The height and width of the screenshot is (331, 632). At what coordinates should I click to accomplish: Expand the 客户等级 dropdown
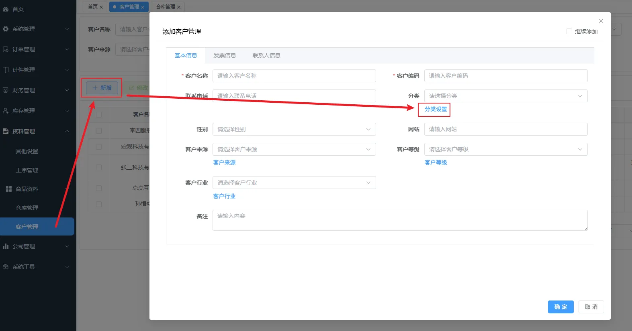tap(505, 149)
